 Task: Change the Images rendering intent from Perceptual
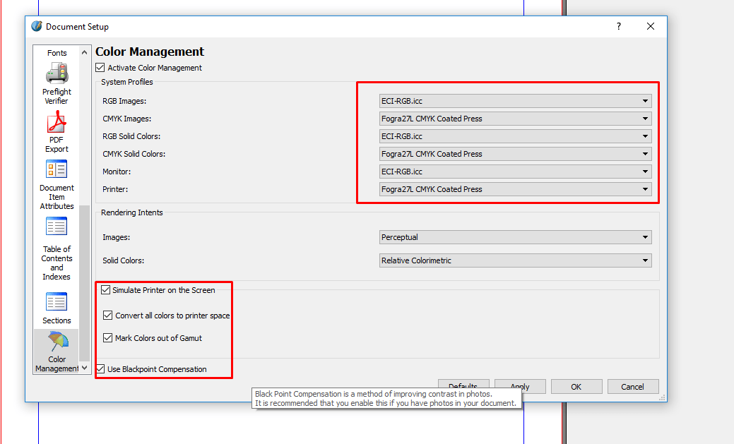(x=645, y=237)
